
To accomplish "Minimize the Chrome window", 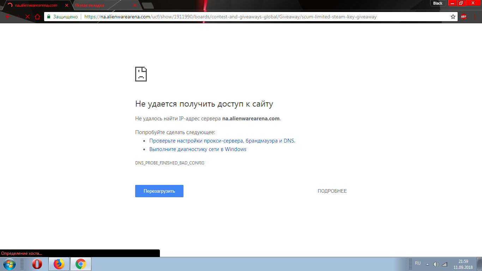I will (452, 3).
